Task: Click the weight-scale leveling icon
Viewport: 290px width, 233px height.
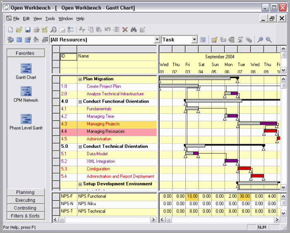Action: [x=36, y=40]
